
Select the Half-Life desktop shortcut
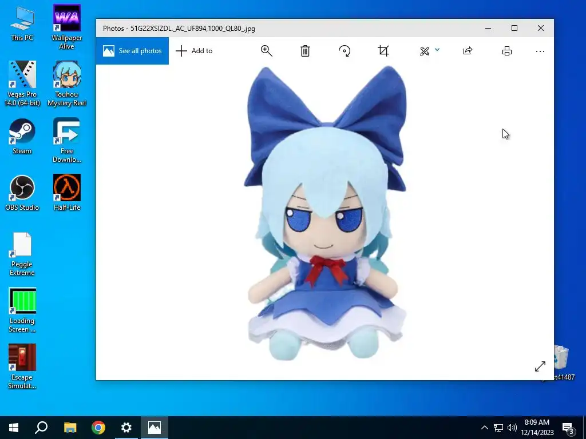[x=66, y=193]
